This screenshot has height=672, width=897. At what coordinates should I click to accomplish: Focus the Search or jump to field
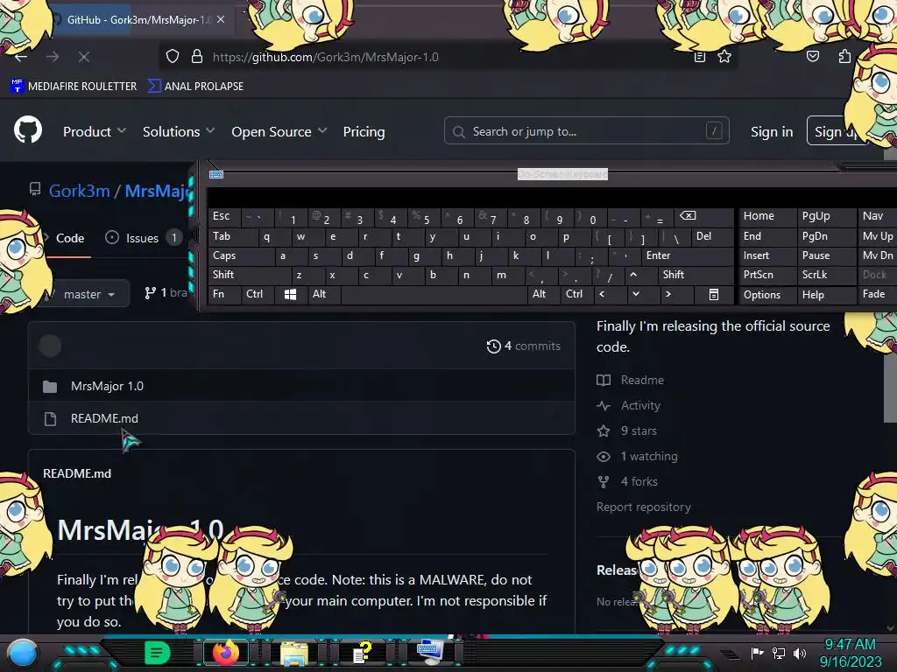point(586,131)
